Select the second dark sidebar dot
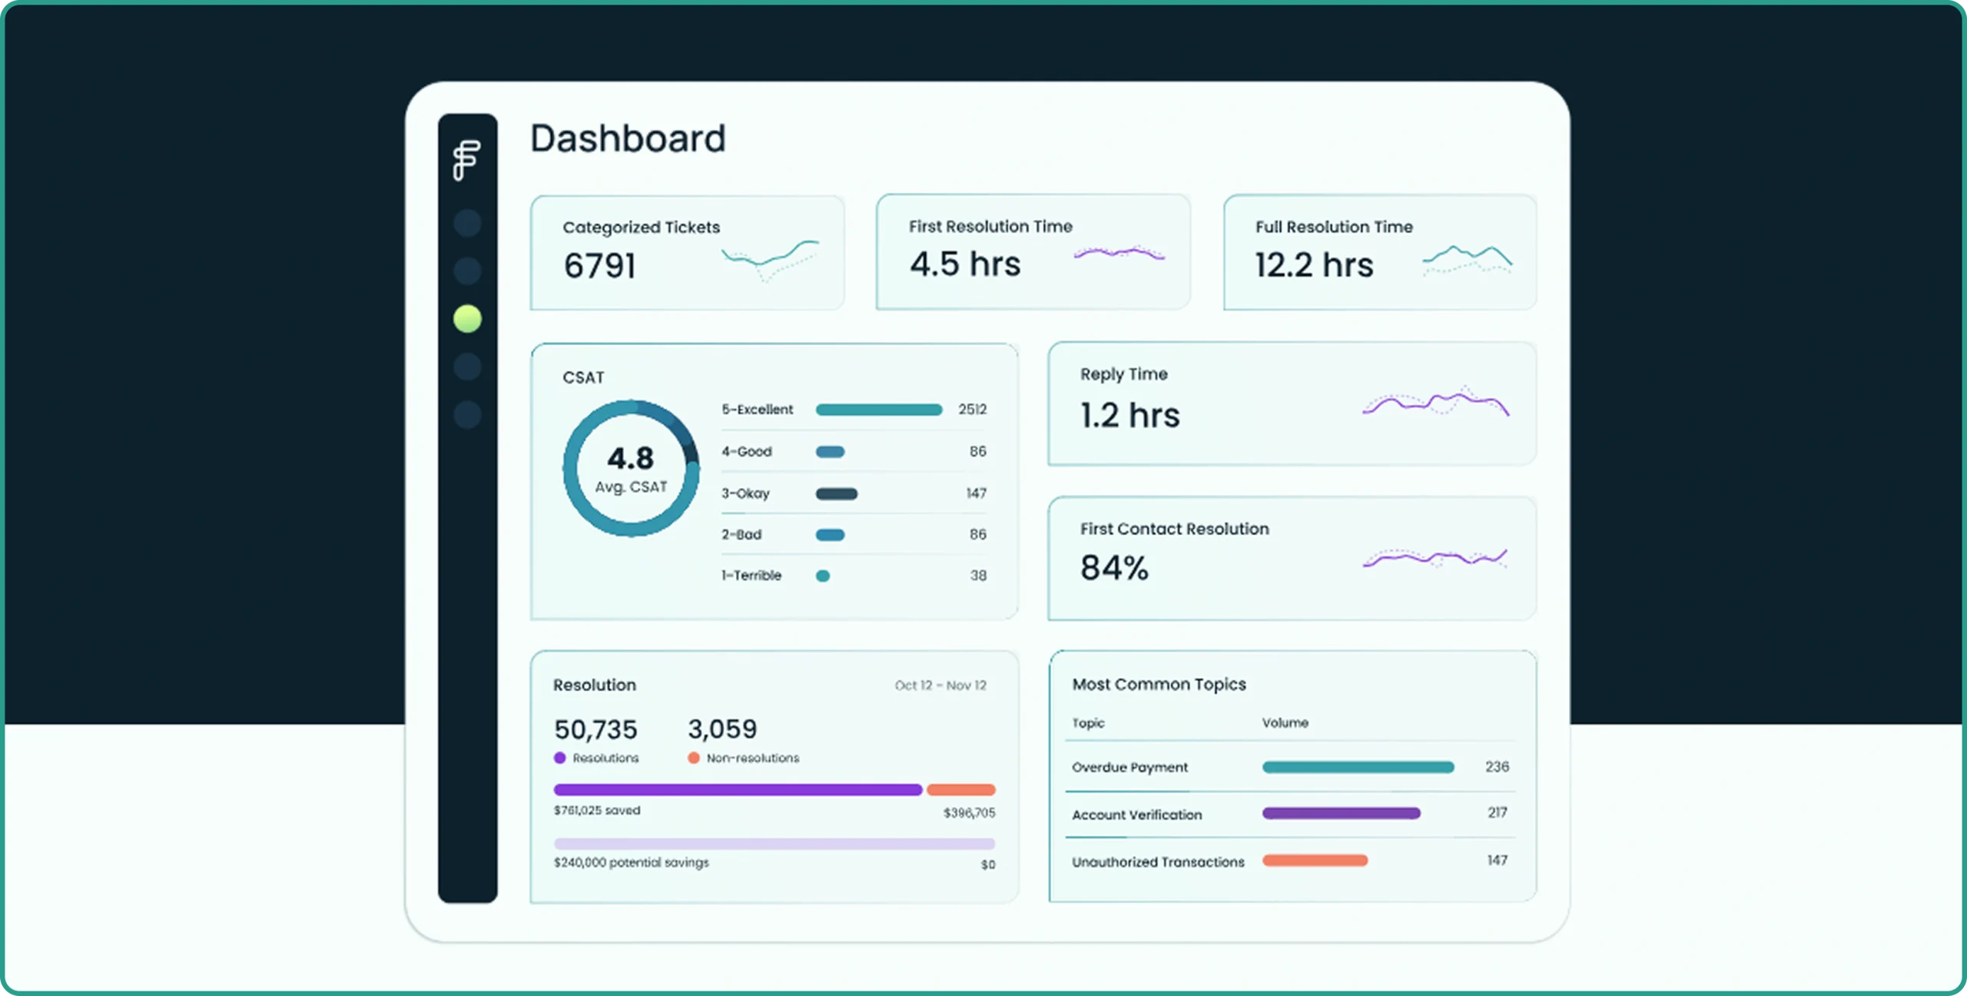The height and width of the screenshot is (996, 1967). [467, 271]
